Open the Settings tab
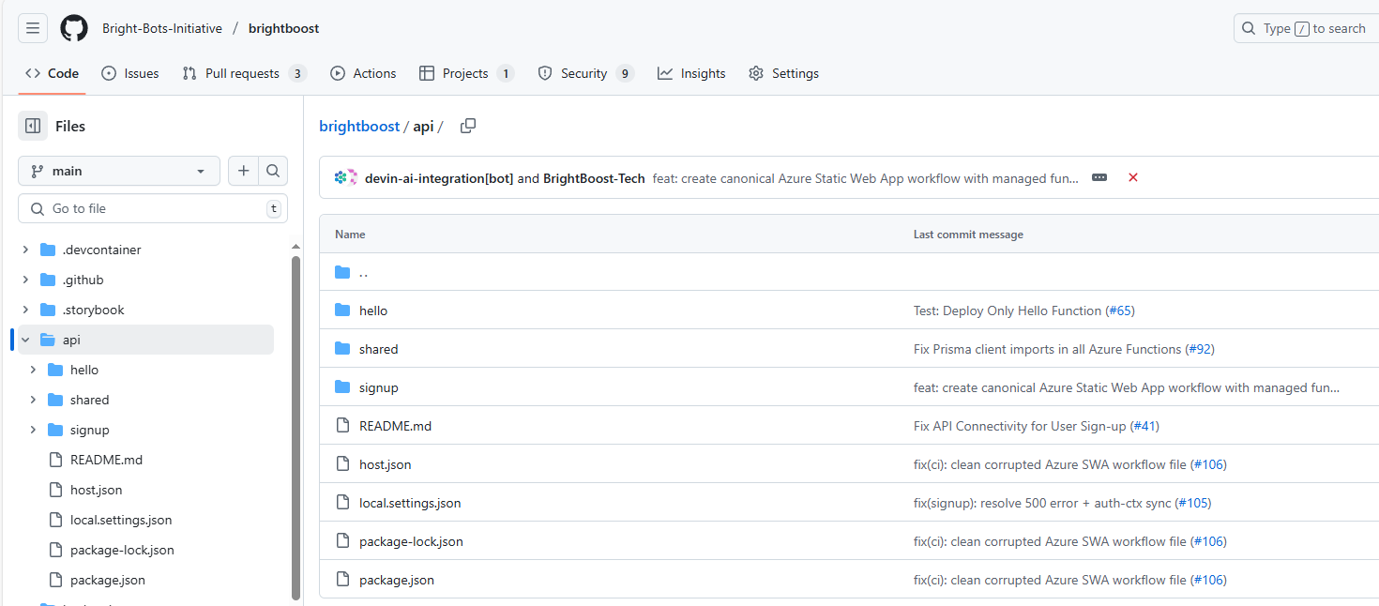Screen dimensions: 1379x606 point(783,73)
